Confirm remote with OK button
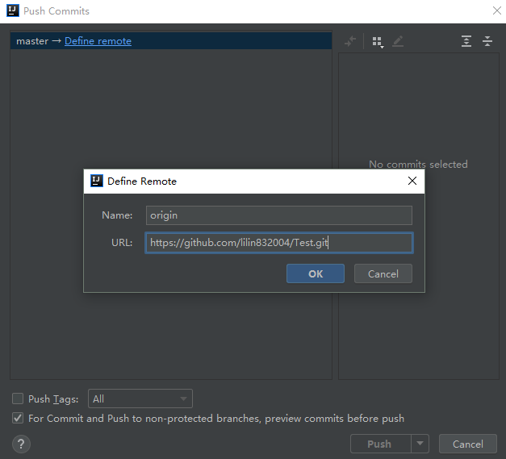 pos(316,273)
